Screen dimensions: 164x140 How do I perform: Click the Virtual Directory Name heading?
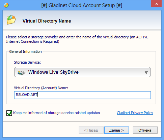(47, 21)
